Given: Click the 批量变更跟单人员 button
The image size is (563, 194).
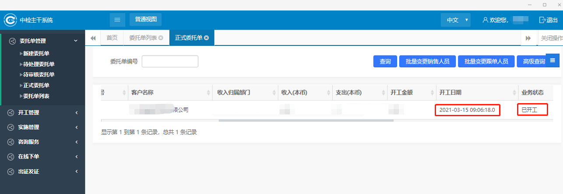Looking at the screenshot, I should coord(486,62).
